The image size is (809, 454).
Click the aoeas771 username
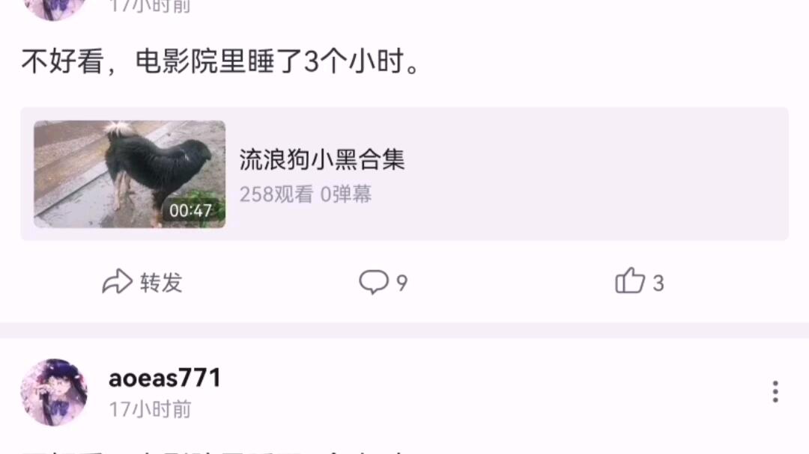point(165,378)
